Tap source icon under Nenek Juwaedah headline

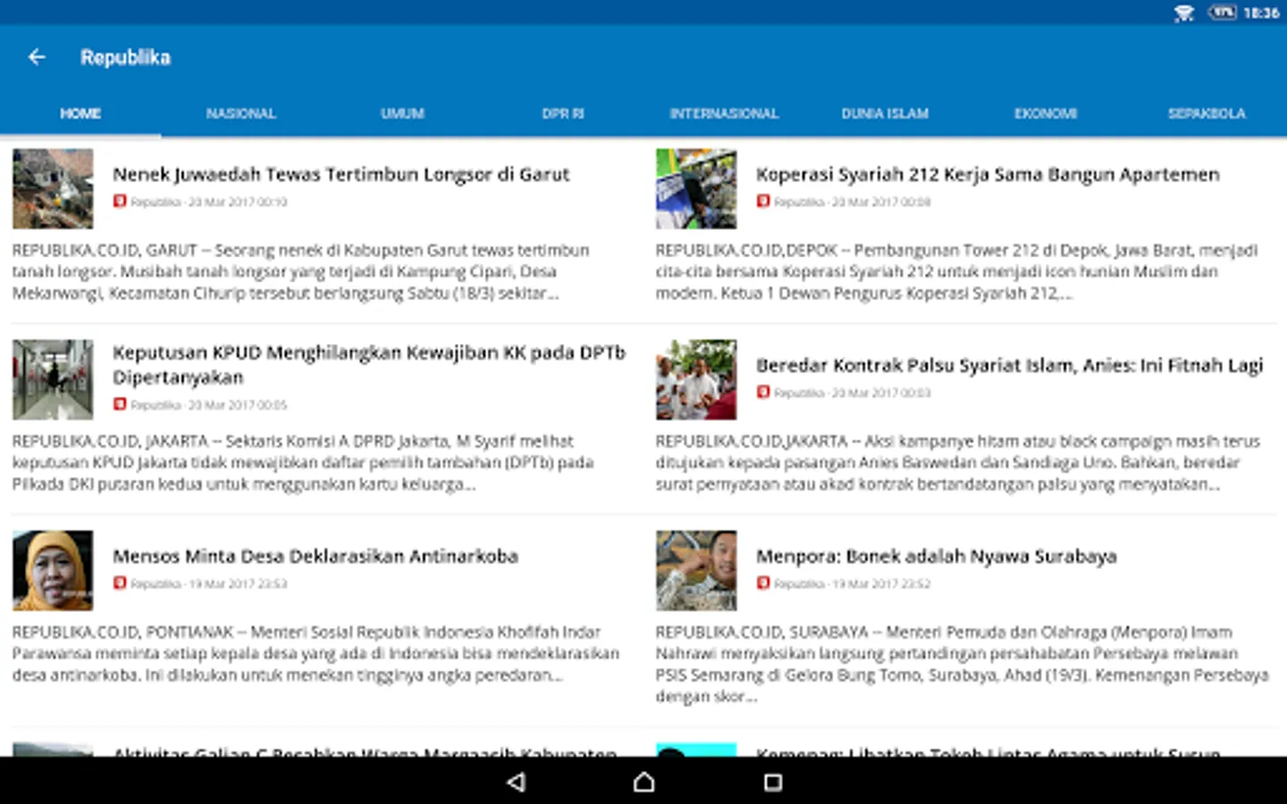120,201
